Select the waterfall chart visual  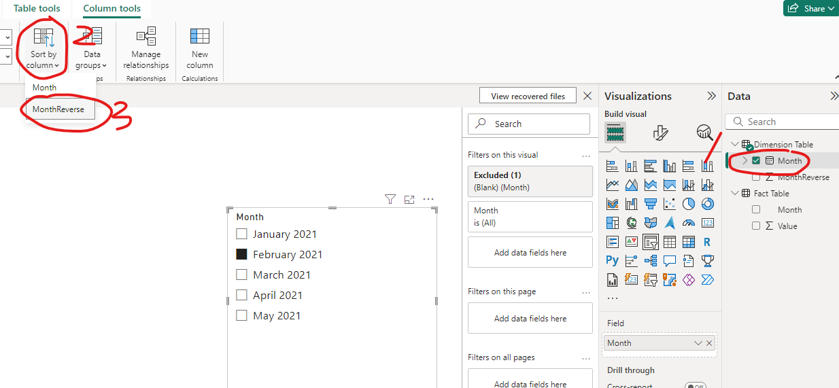click(x=631, y=204)
